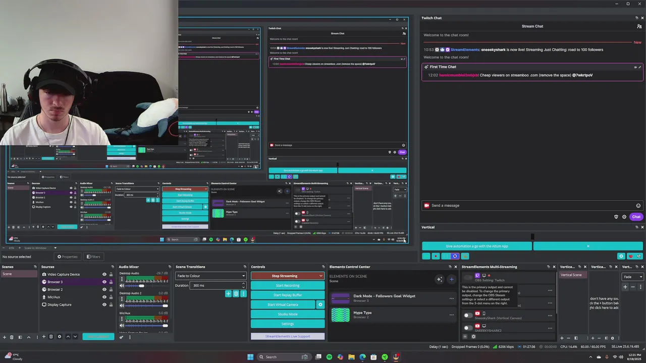Open Filters tab for source

(x=93, y=257)
